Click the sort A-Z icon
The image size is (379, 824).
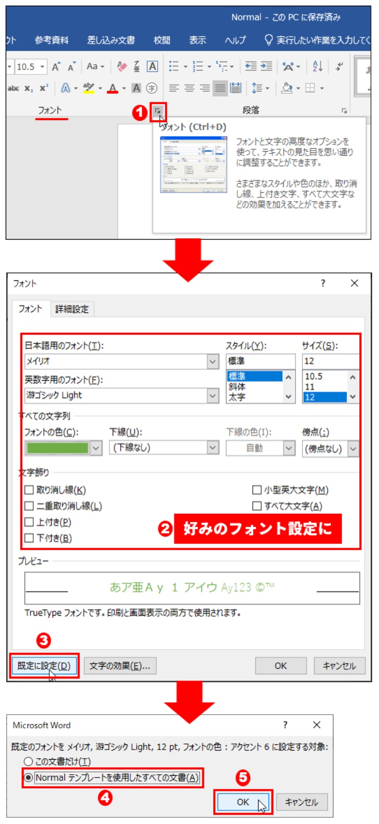(317, 66)
